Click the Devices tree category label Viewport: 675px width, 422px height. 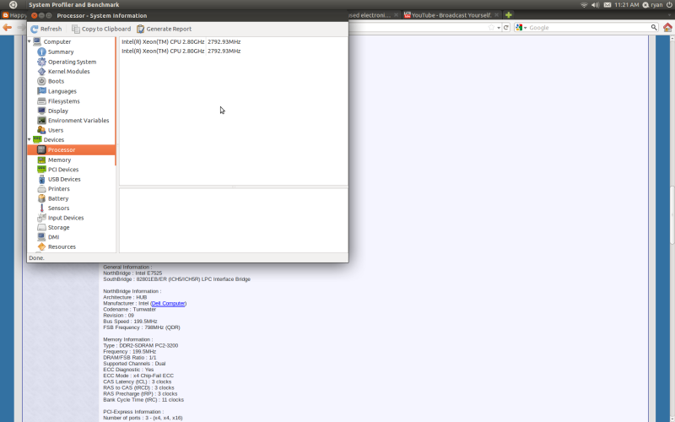tap(54, 139)
